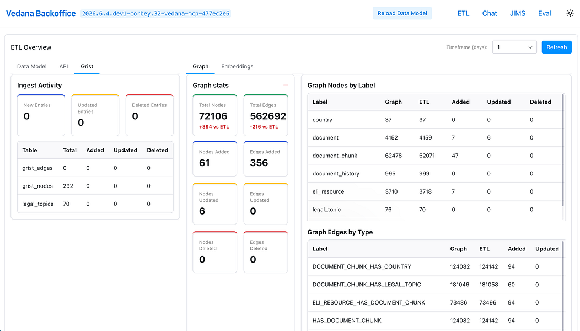Select the Graph tab
Image resolution: width=580 pixels, height=331 pixels.
(x=201, y=66)
